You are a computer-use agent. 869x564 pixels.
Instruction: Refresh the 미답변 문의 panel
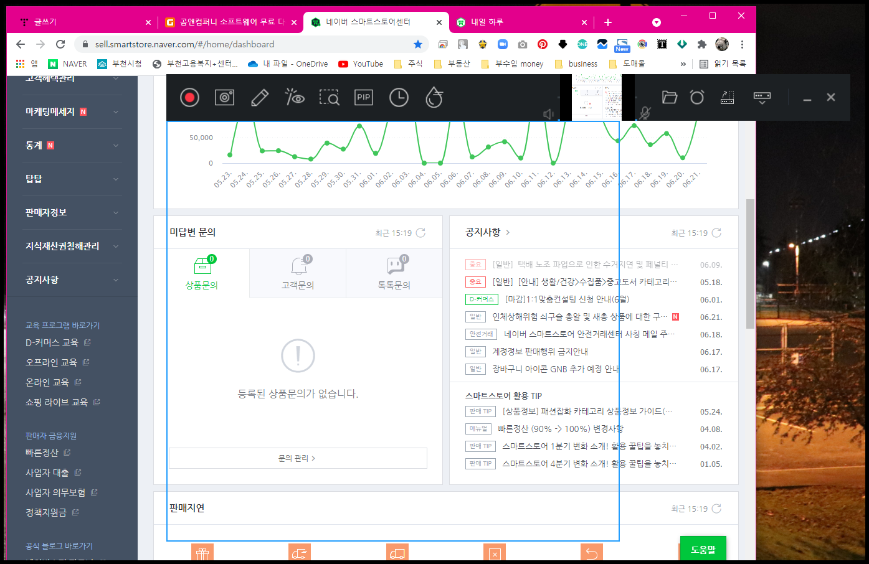pyautogui.click(x=420, y=233)
